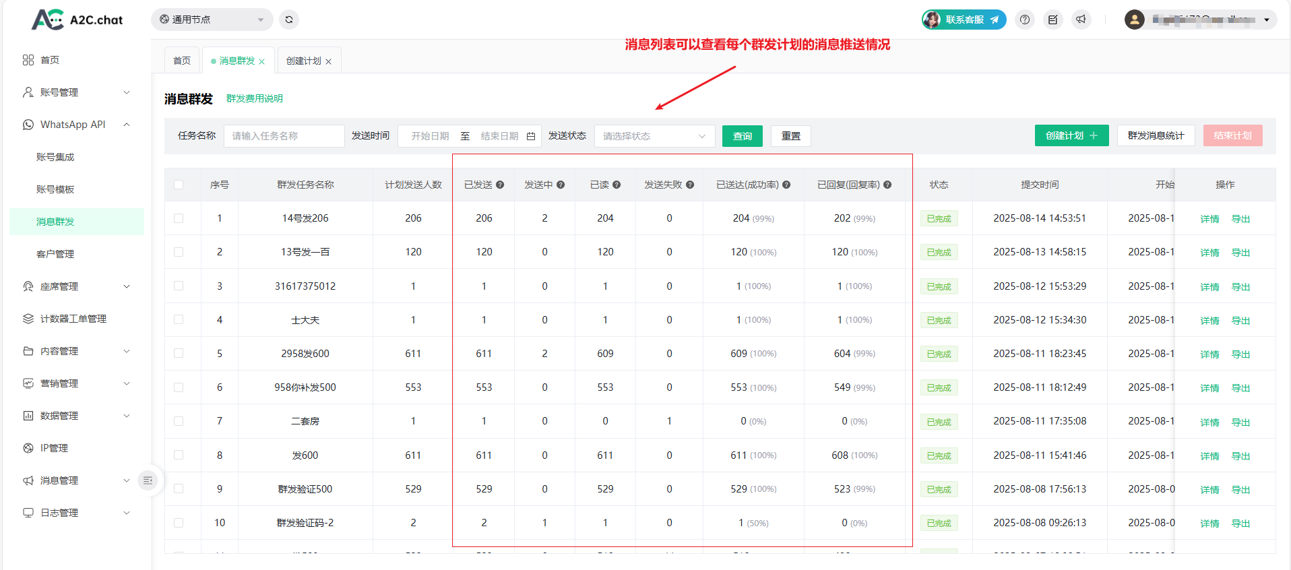The height and width of the screenshot is (570, 1291).
Task: Open the notes icon in top bar
Action: click(x=1052, y=20)
